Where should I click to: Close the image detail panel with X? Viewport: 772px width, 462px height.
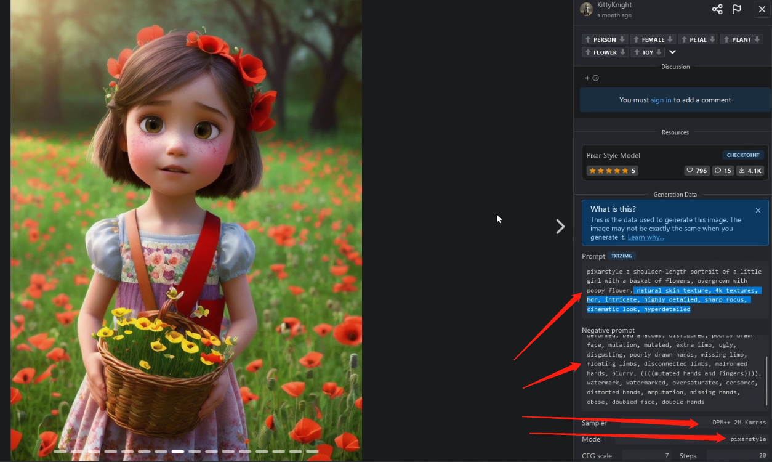tap(762, 9)
